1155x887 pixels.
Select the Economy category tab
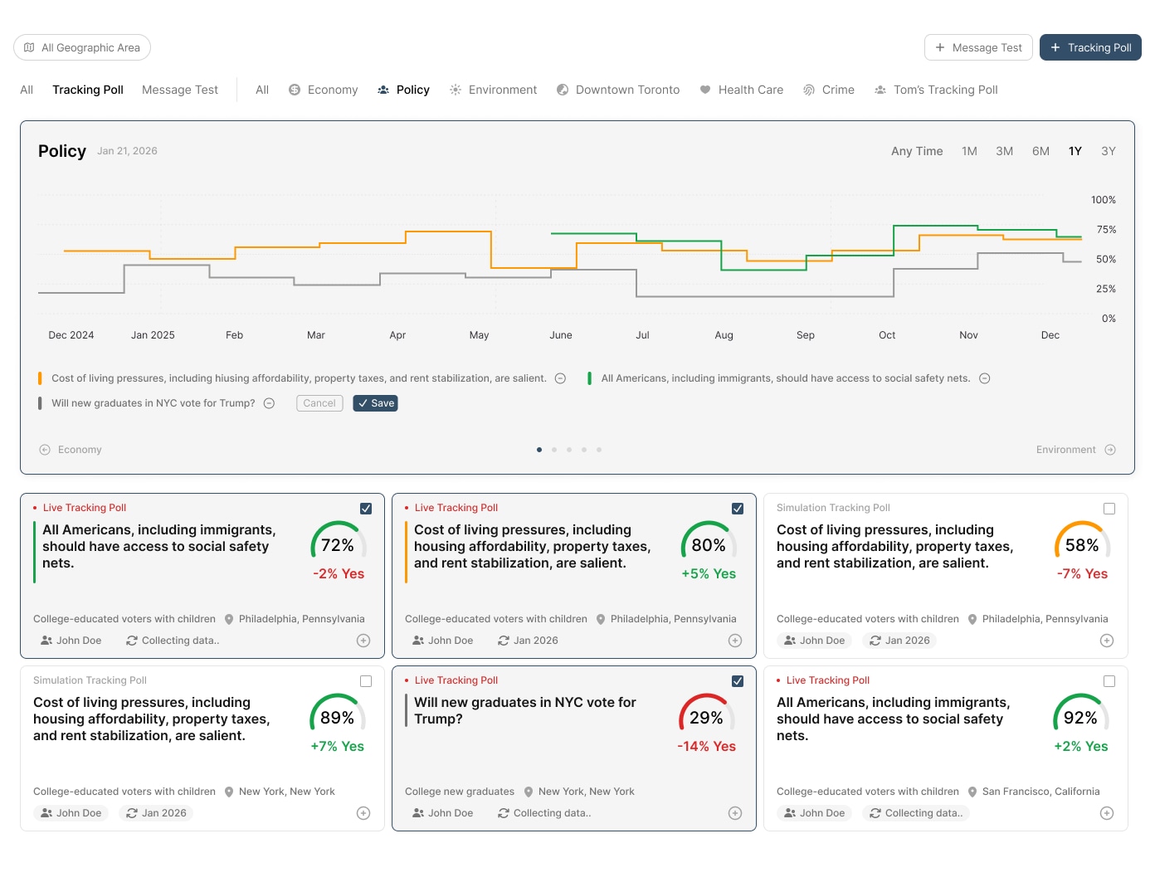coord(323,90)
